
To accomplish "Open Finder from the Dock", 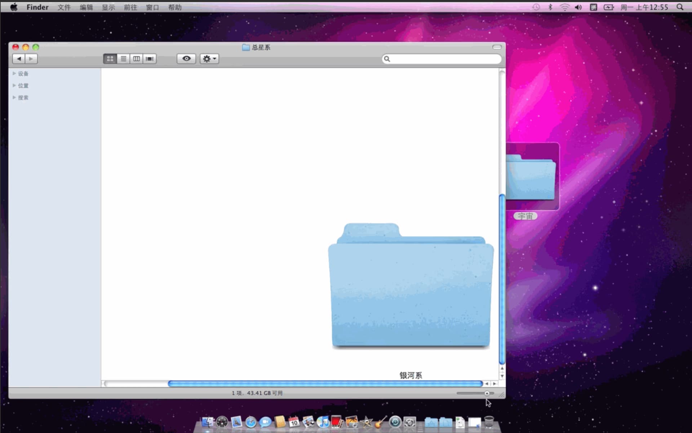I will pyautogui.click(x=208, y=422).
